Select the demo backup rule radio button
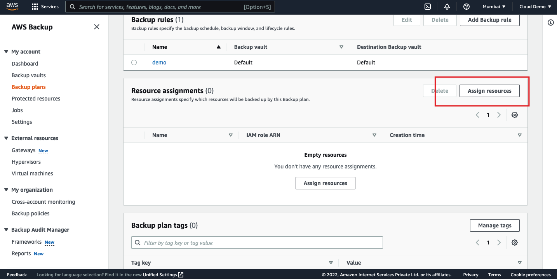557x279 pixels. pos(134,62)
